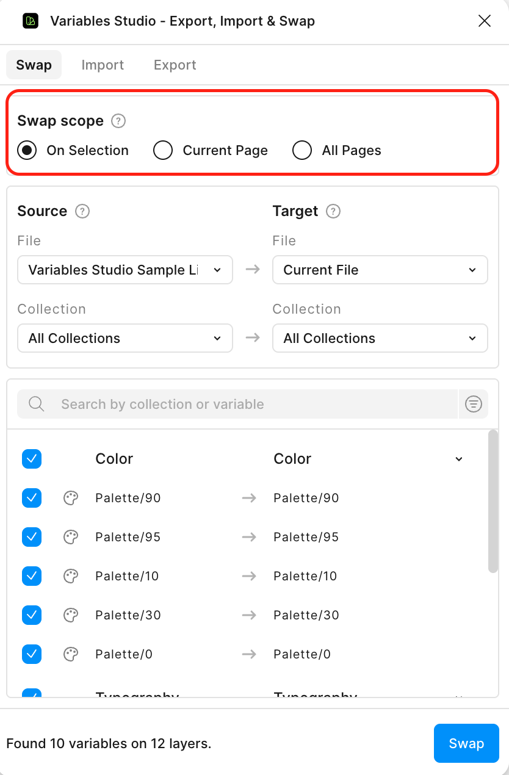Collapse the Color collection group chevron
Image resolution: width=509 pixels, height=775 pixels.
coord(459,459)
